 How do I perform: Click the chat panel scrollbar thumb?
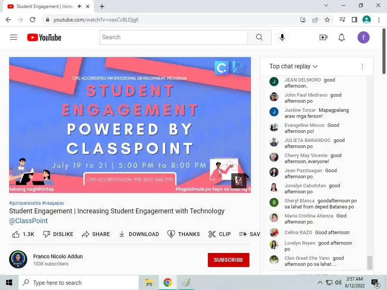click(370, 263)
